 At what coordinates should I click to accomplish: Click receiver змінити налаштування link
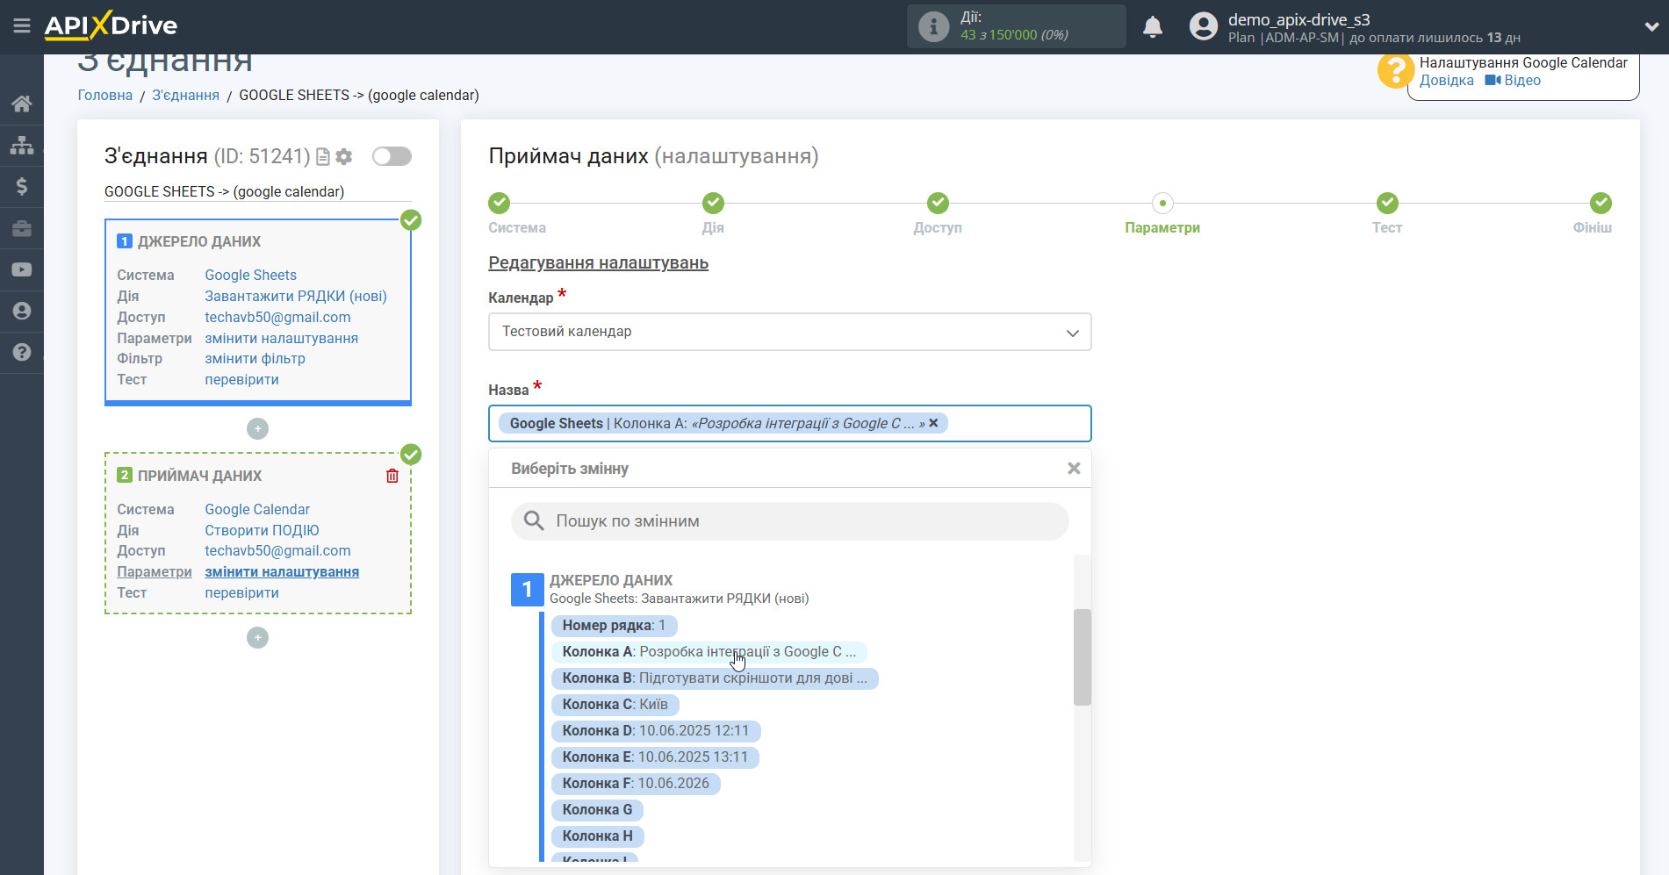point(282,571)
